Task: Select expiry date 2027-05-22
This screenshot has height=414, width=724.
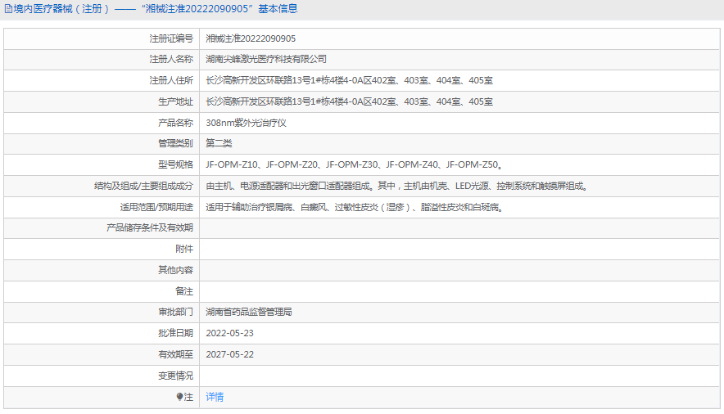Action: 229,354
